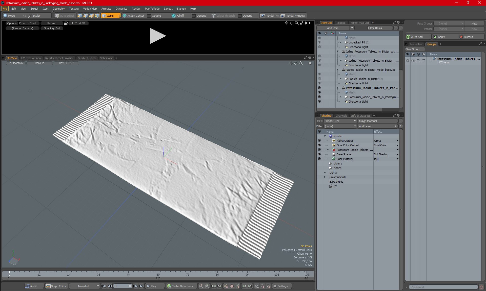Click zoom icon in render preview panel
Viewport: 486px width, 291px height.
click(x=297, y=23)
